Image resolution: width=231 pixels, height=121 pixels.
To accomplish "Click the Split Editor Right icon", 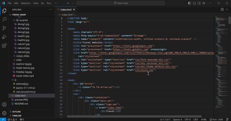I will pos(222,9).
